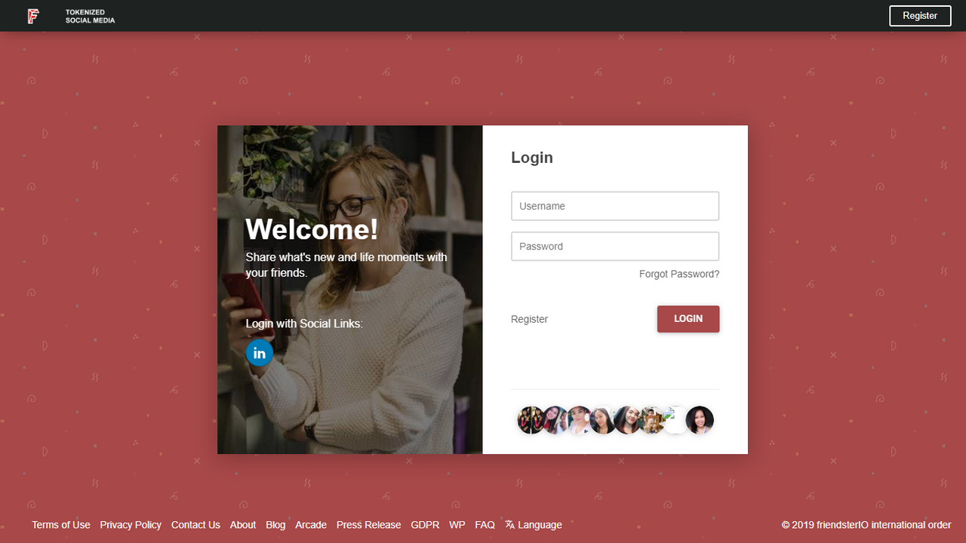
Task: Open the Language selector in footer
Action: [534, 525]
